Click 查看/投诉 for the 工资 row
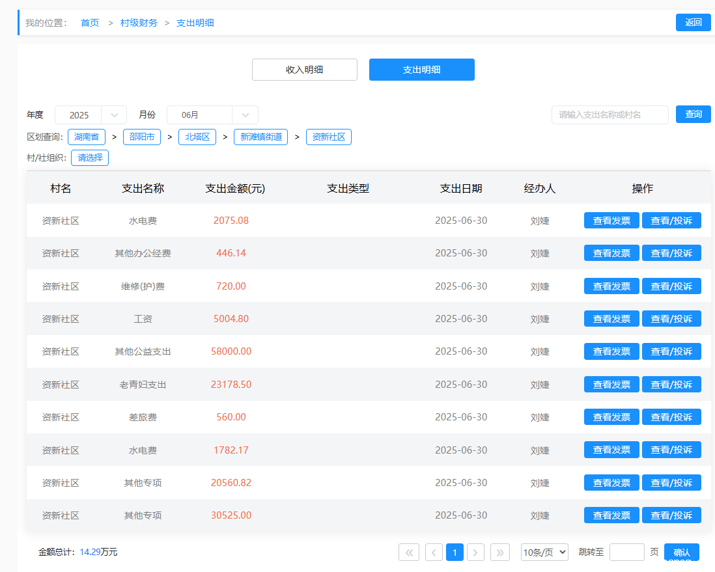The width and height of the screenshot is (715, 572). [x=671, y=319]
